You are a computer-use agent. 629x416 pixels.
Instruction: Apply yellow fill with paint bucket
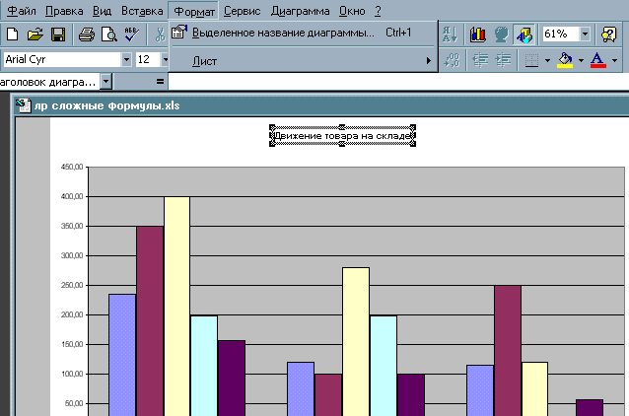(x=565, y=60)
